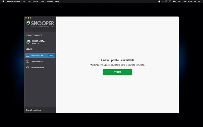Viewport: 203px width, 127px height.
Task: Open the File menu
Action: pyautogui.click(x=24, y=2)
